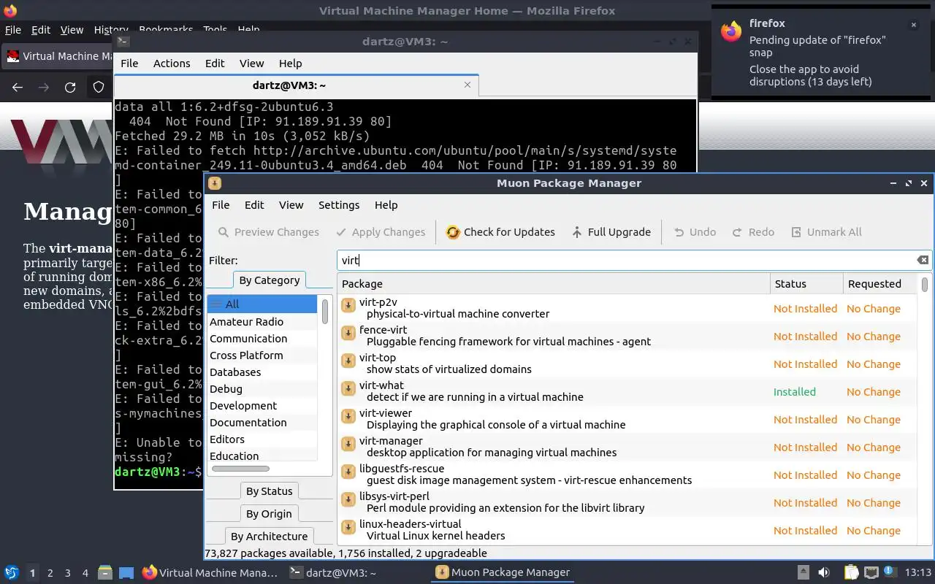The image size is (935, 584).
Task: Switch to the By Architecture filter tab
Action: [269, 537]
